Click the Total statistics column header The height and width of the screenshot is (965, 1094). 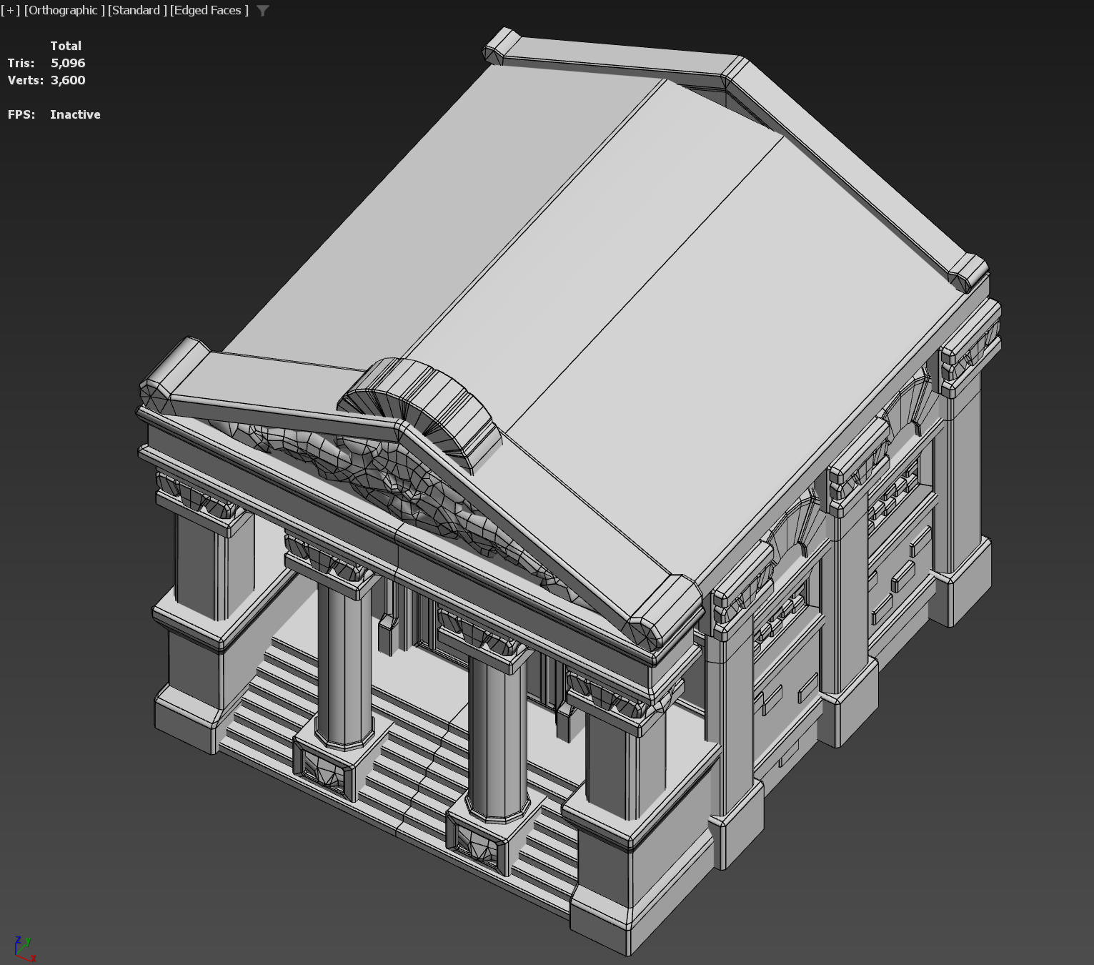click(x=66, y=46)
